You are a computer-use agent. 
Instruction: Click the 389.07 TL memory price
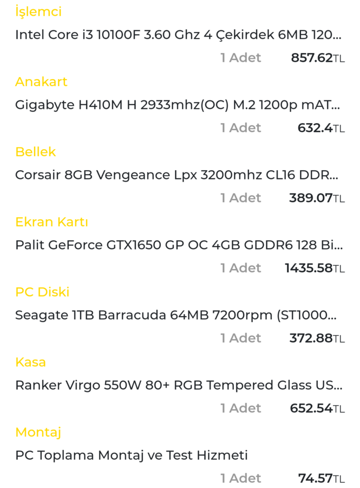(316, 198)
